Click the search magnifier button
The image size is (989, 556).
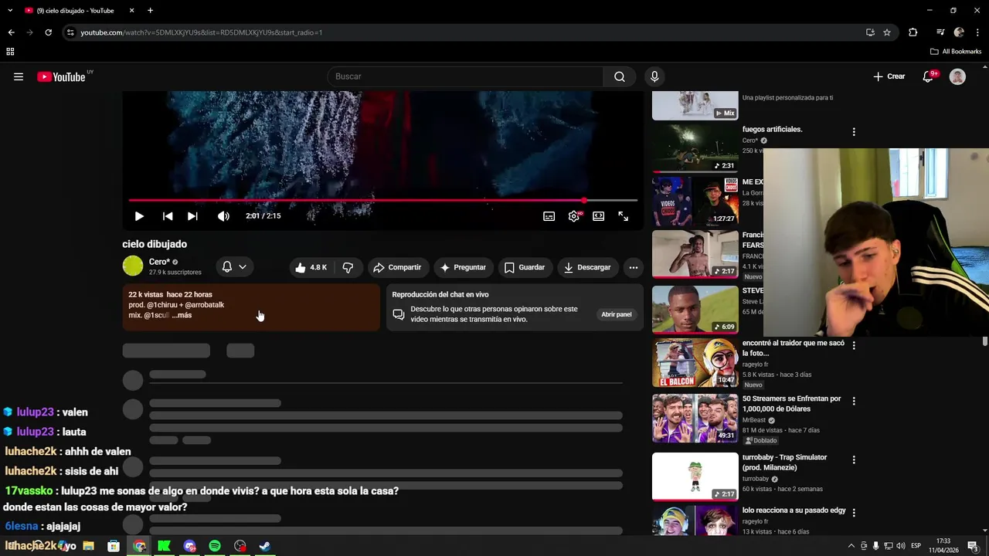(620, 76)
